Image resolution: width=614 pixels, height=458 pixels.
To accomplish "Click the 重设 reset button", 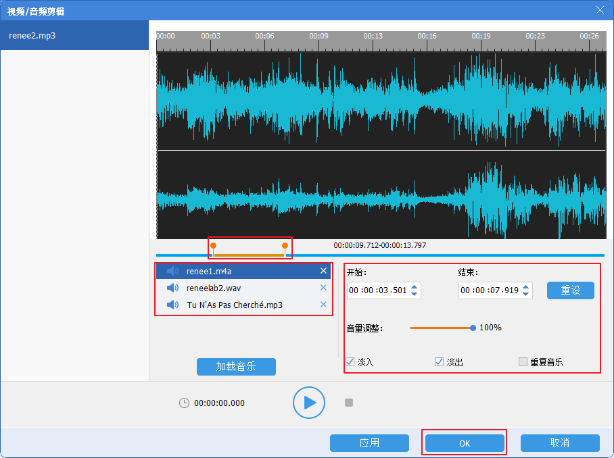I will [570, 290].
